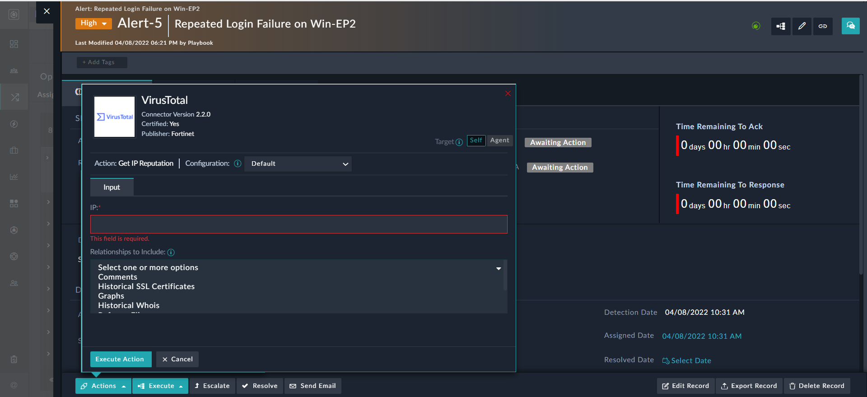867x397 pixels.
Task: Click the pencil edit icon in header
Action: pyautogui.click(x=802, y=26)
